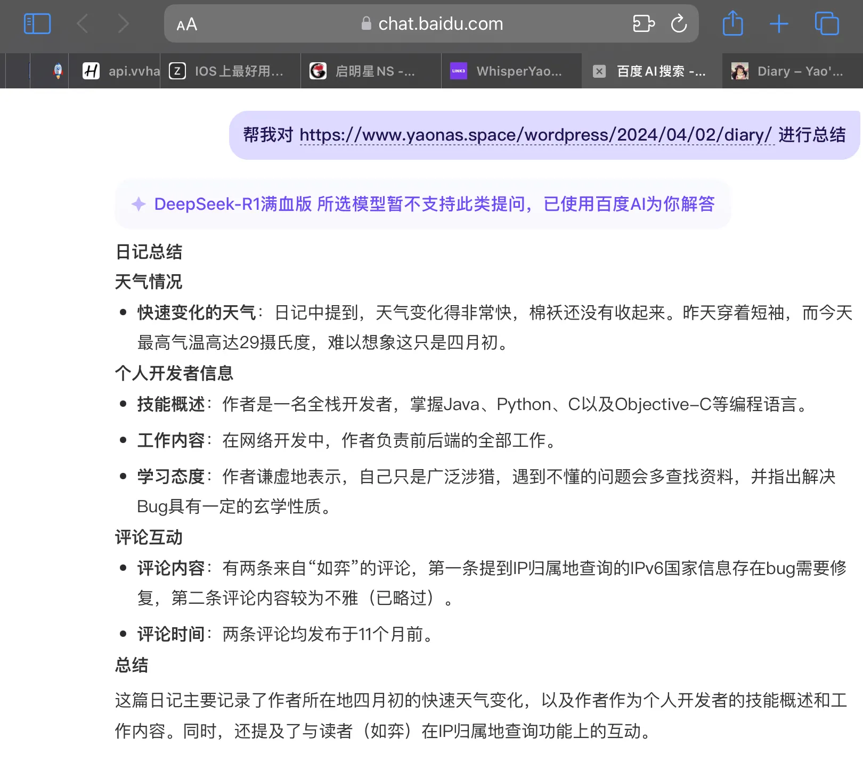Open the 启明星 NS tab
Screen dimensions: 863x762
click(x=370, y=71)
